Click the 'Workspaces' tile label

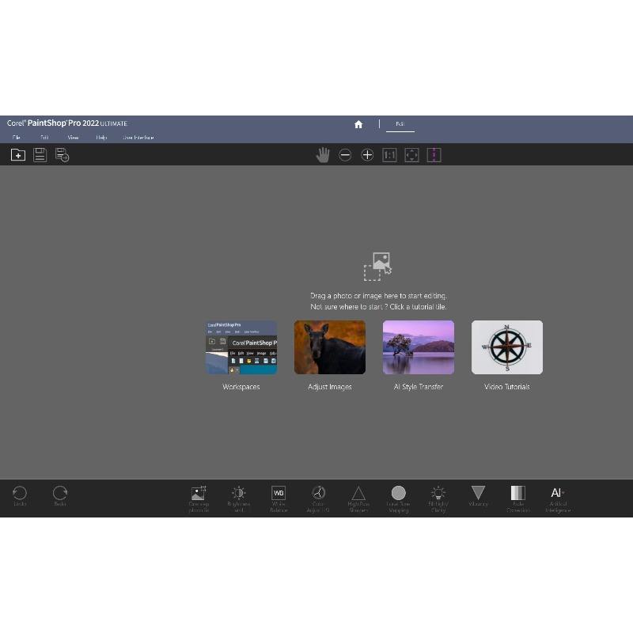click(x=241, y=387)
